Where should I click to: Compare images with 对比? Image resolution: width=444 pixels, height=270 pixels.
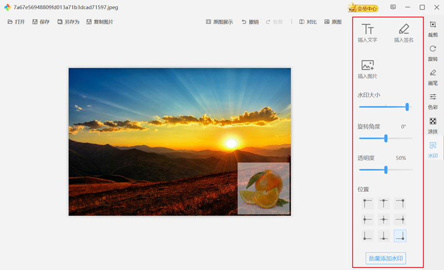[x=308, y=22]
